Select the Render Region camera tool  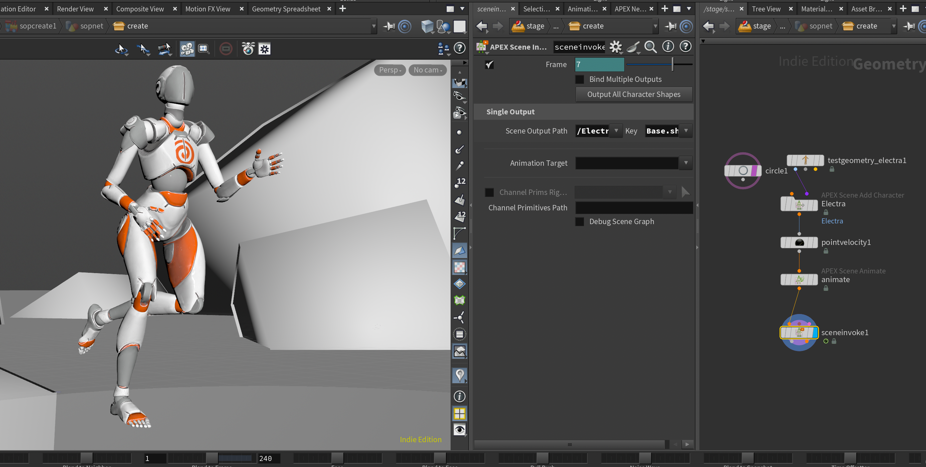(204, 49)
